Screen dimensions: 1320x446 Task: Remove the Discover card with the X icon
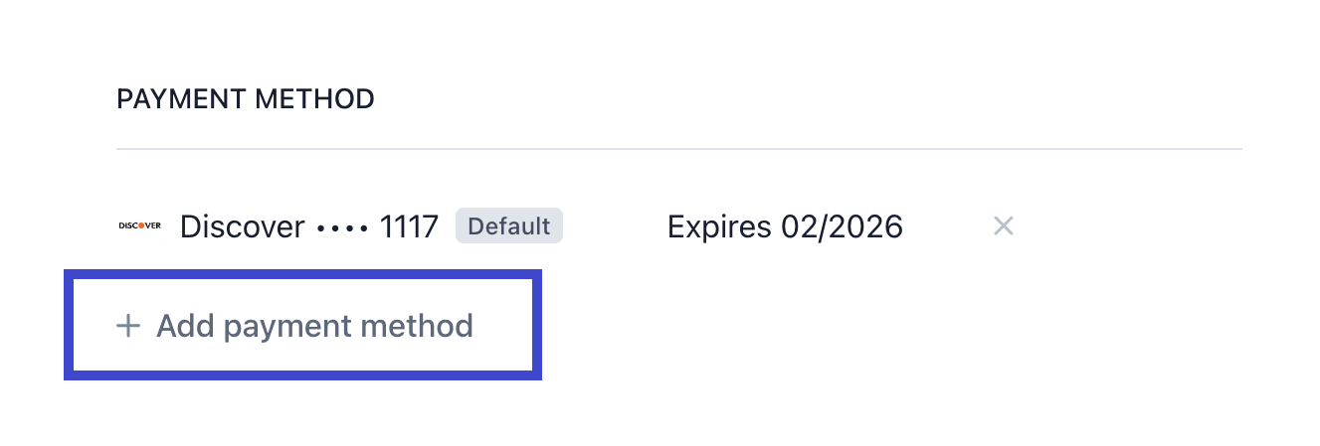[x=1003, y=226]
